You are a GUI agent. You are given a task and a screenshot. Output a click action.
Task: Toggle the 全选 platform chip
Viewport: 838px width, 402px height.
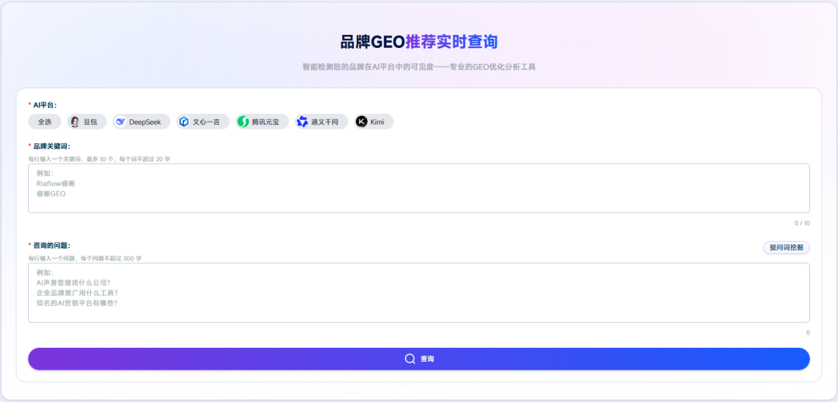click(x=45, y=122)
